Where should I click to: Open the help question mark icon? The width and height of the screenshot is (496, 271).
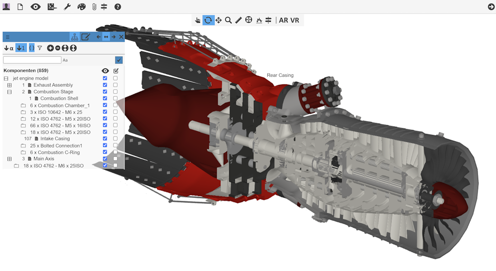[118, 7]
